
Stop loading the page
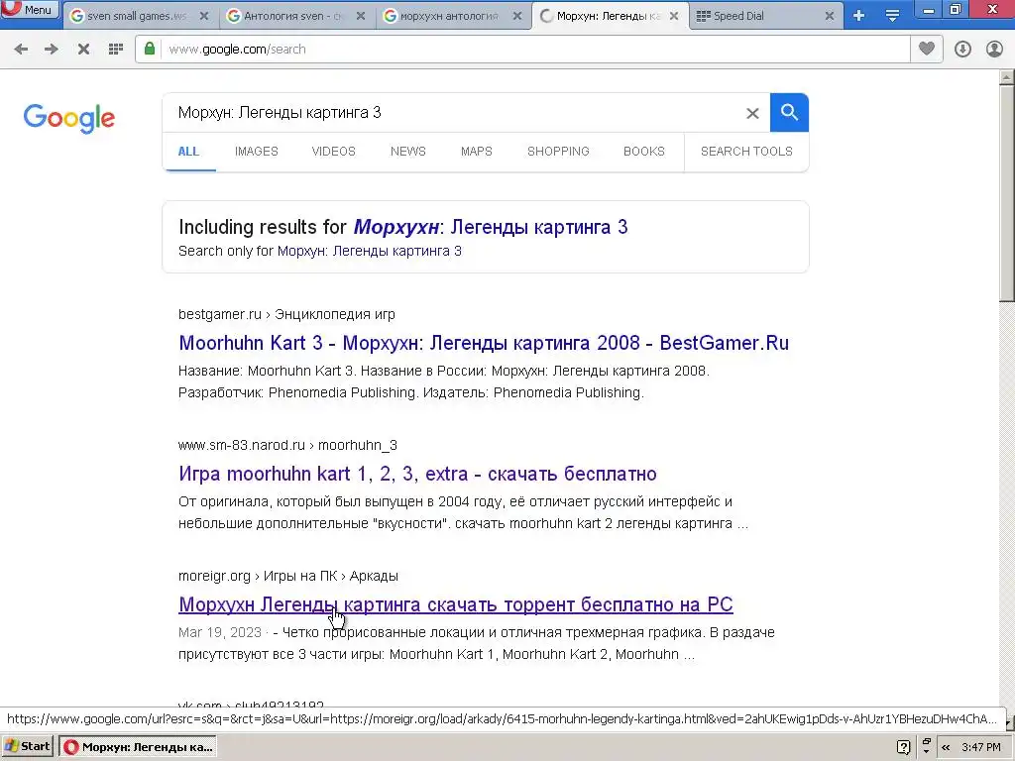point(83,50)
